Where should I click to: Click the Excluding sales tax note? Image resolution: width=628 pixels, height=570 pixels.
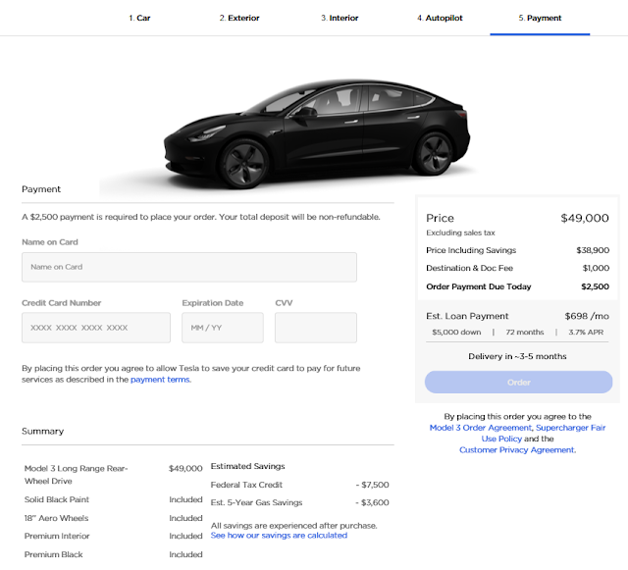(x=460, y=233)
